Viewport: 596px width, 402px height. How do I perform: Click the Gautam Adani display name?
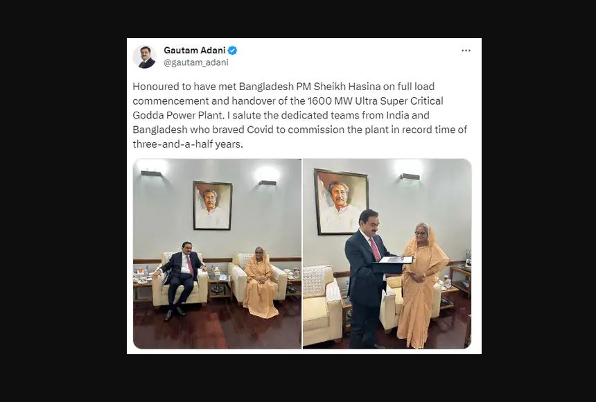pos(195,50)
